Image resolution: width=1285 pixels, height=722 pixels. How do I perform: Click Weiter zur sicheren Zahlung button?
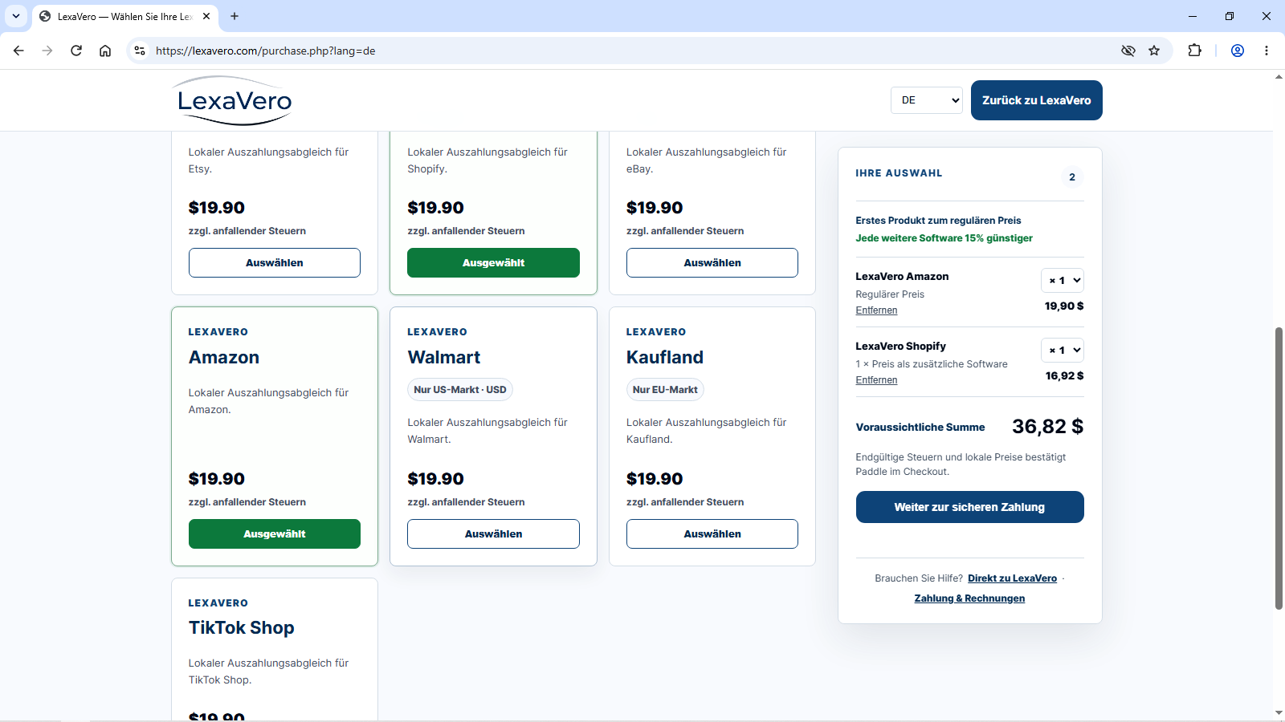969,507
